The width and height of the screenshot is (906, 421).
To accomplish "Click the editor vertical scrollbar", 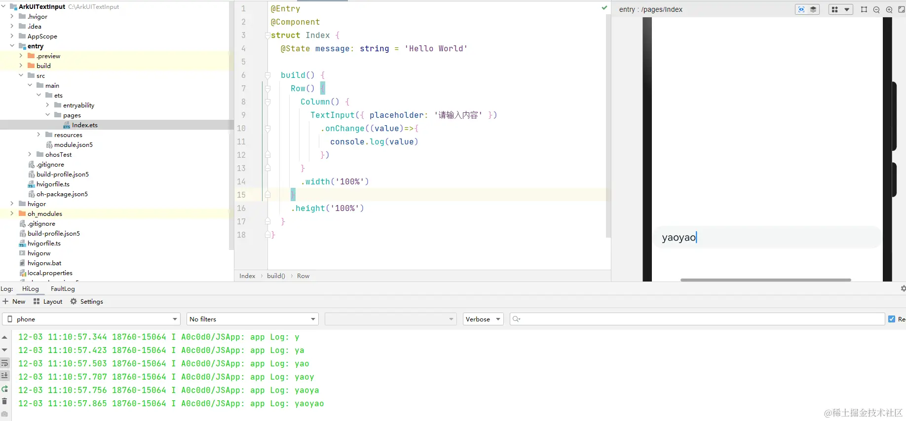I will [x=608, y=126].
